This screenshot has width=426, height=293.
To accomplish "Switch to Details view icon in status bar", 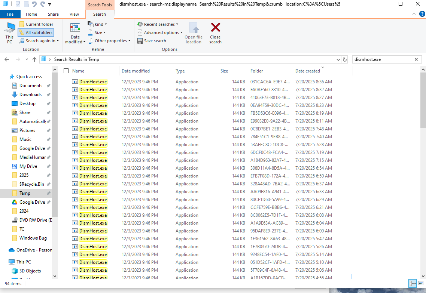I will click(413, 284).
